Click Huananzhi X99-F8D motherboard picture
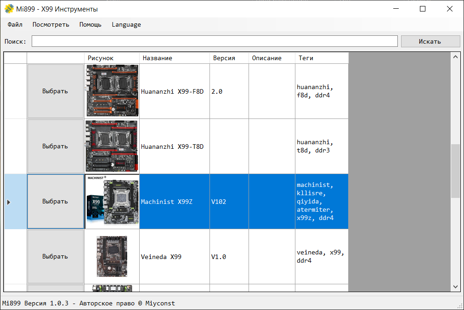This screenshot has width=464, height=310. (x=112, y=90)
